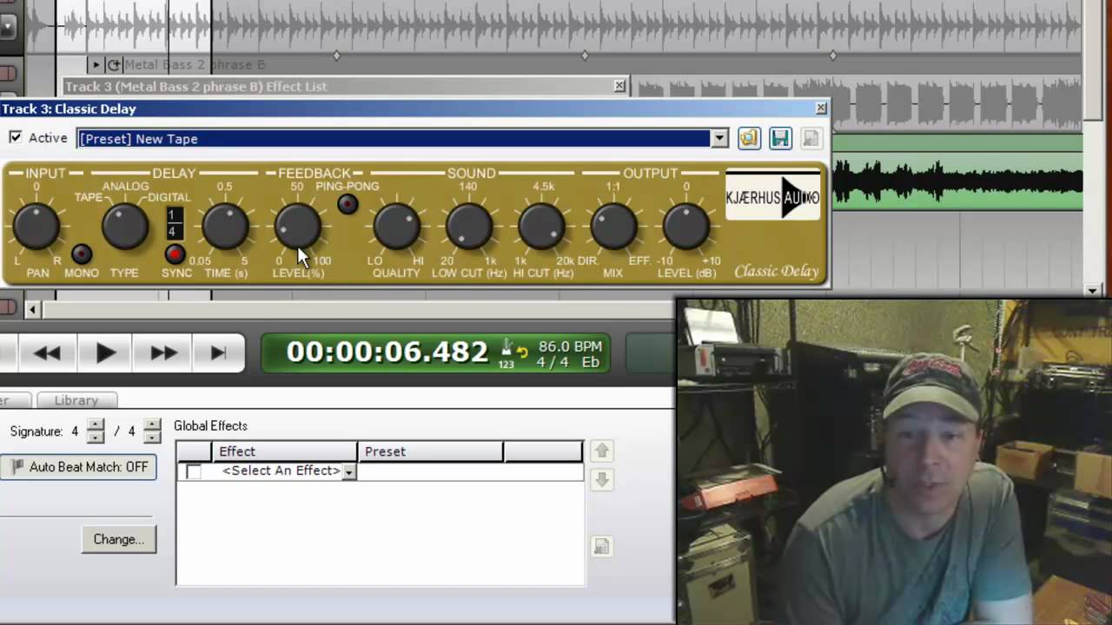Screen dimensions: 1112x625
Task: Click the horizontal scrollbar left arrow
Action: pos(33,309)
